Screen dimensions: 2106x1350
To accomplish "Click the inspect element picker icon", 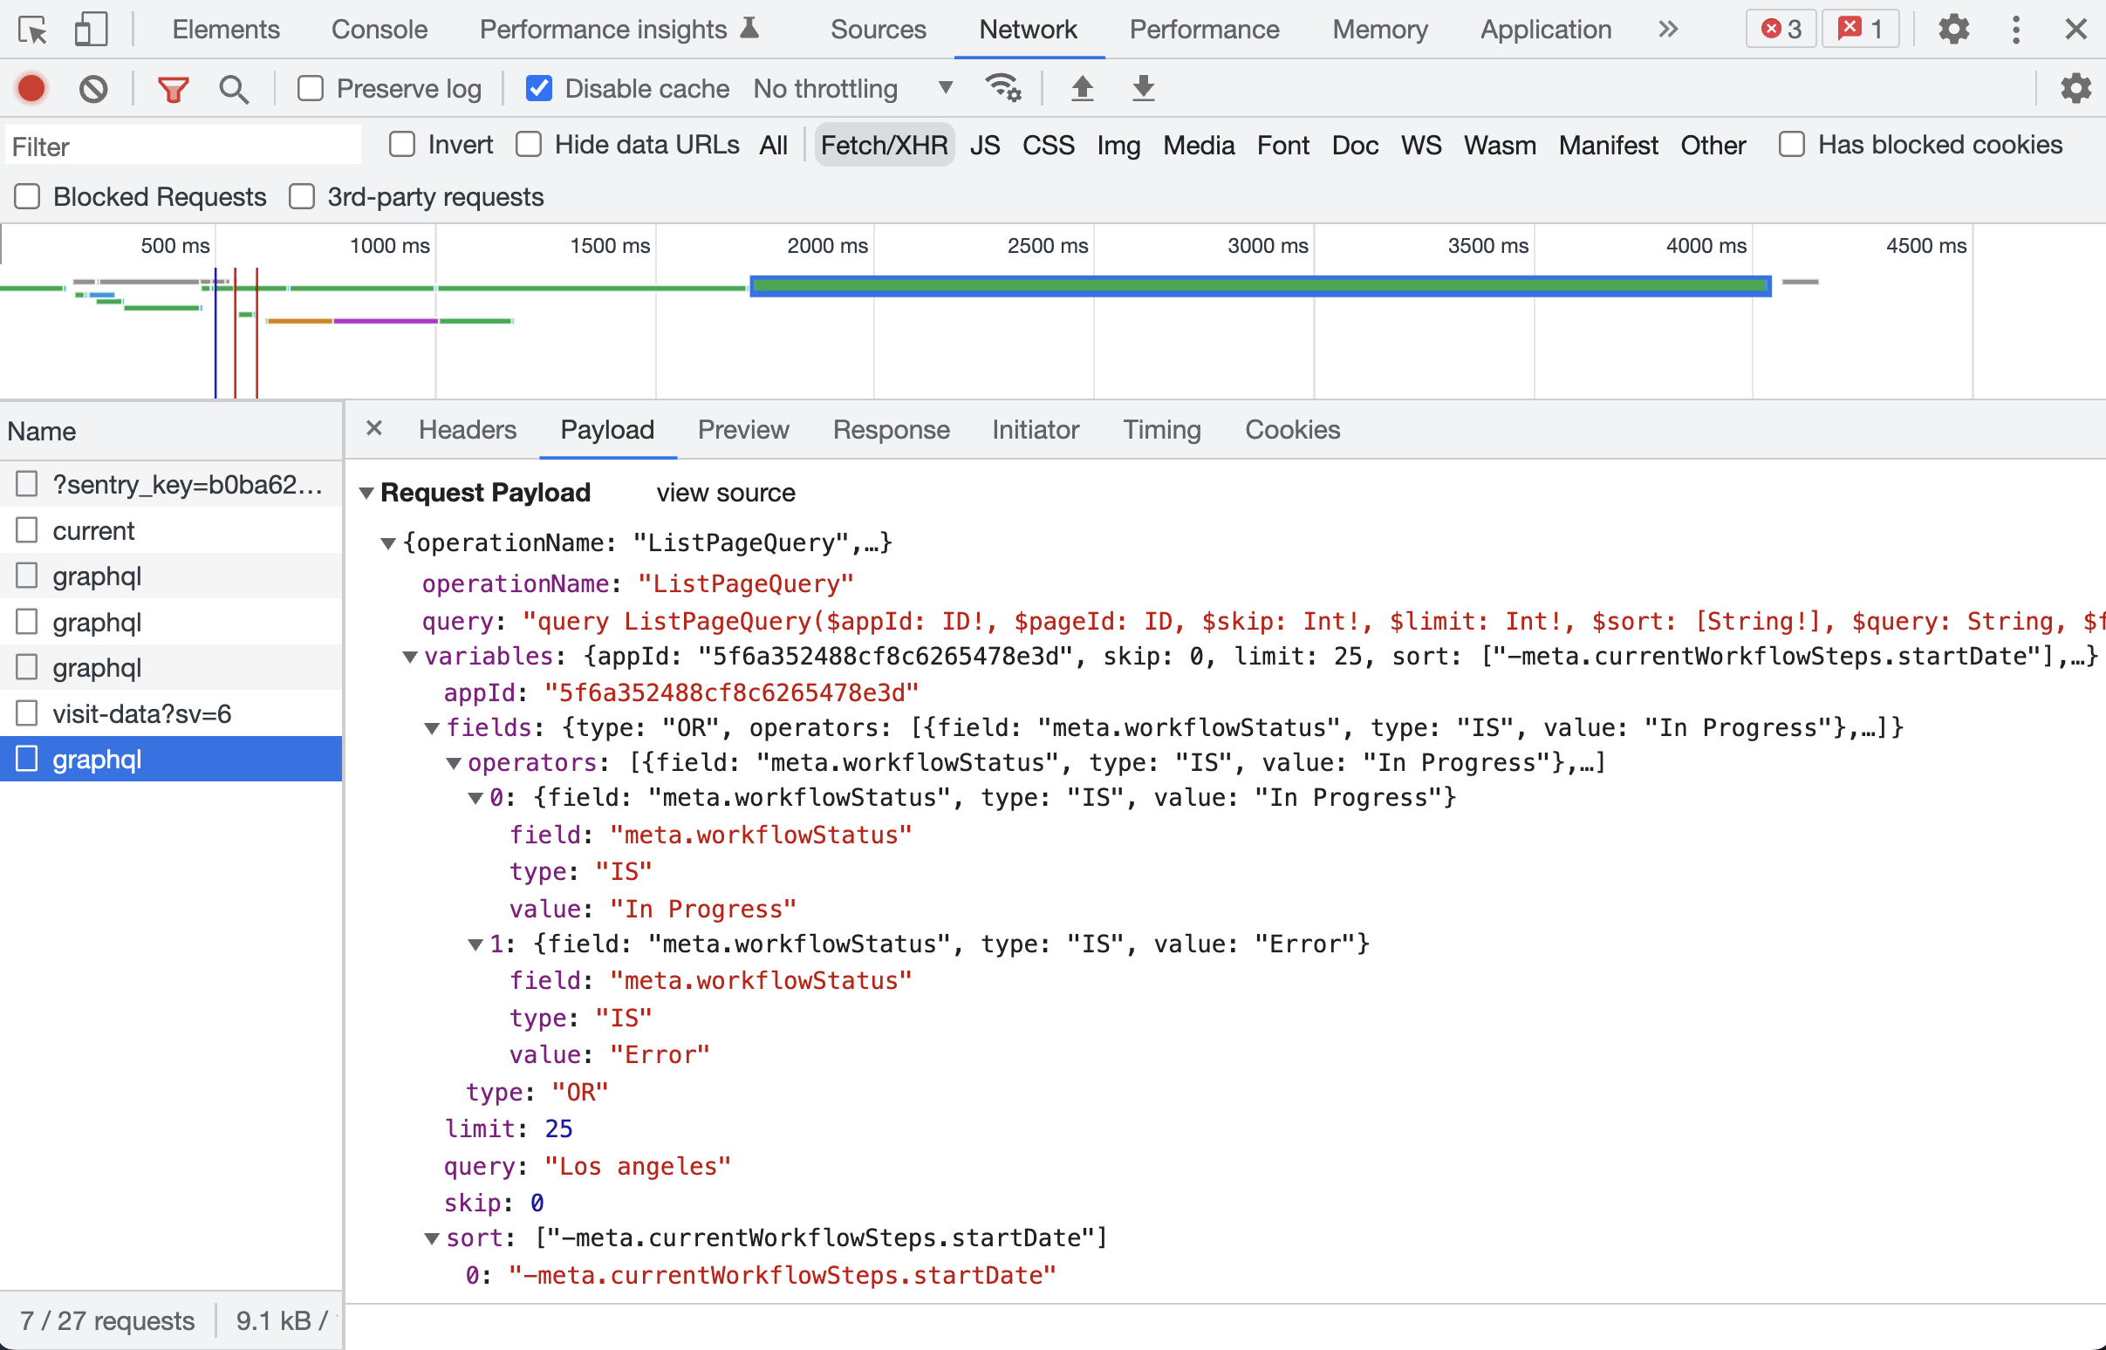I will point(32,30).
